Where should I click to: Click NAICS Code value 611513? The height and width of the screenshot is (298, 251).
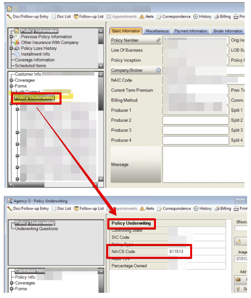click(176, 252)
